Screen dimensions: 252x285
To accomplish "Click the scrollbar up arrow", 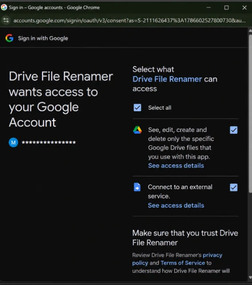I will coord(250,31).
